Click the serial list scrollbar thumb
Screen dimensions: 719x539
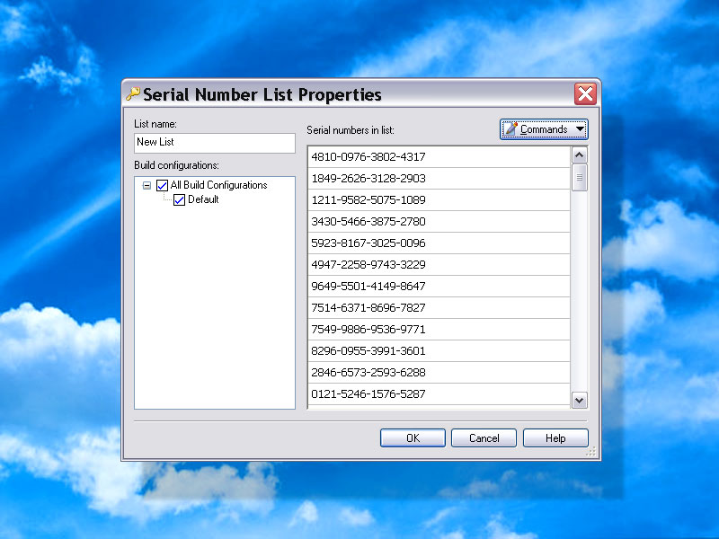[x=579, y=177]
